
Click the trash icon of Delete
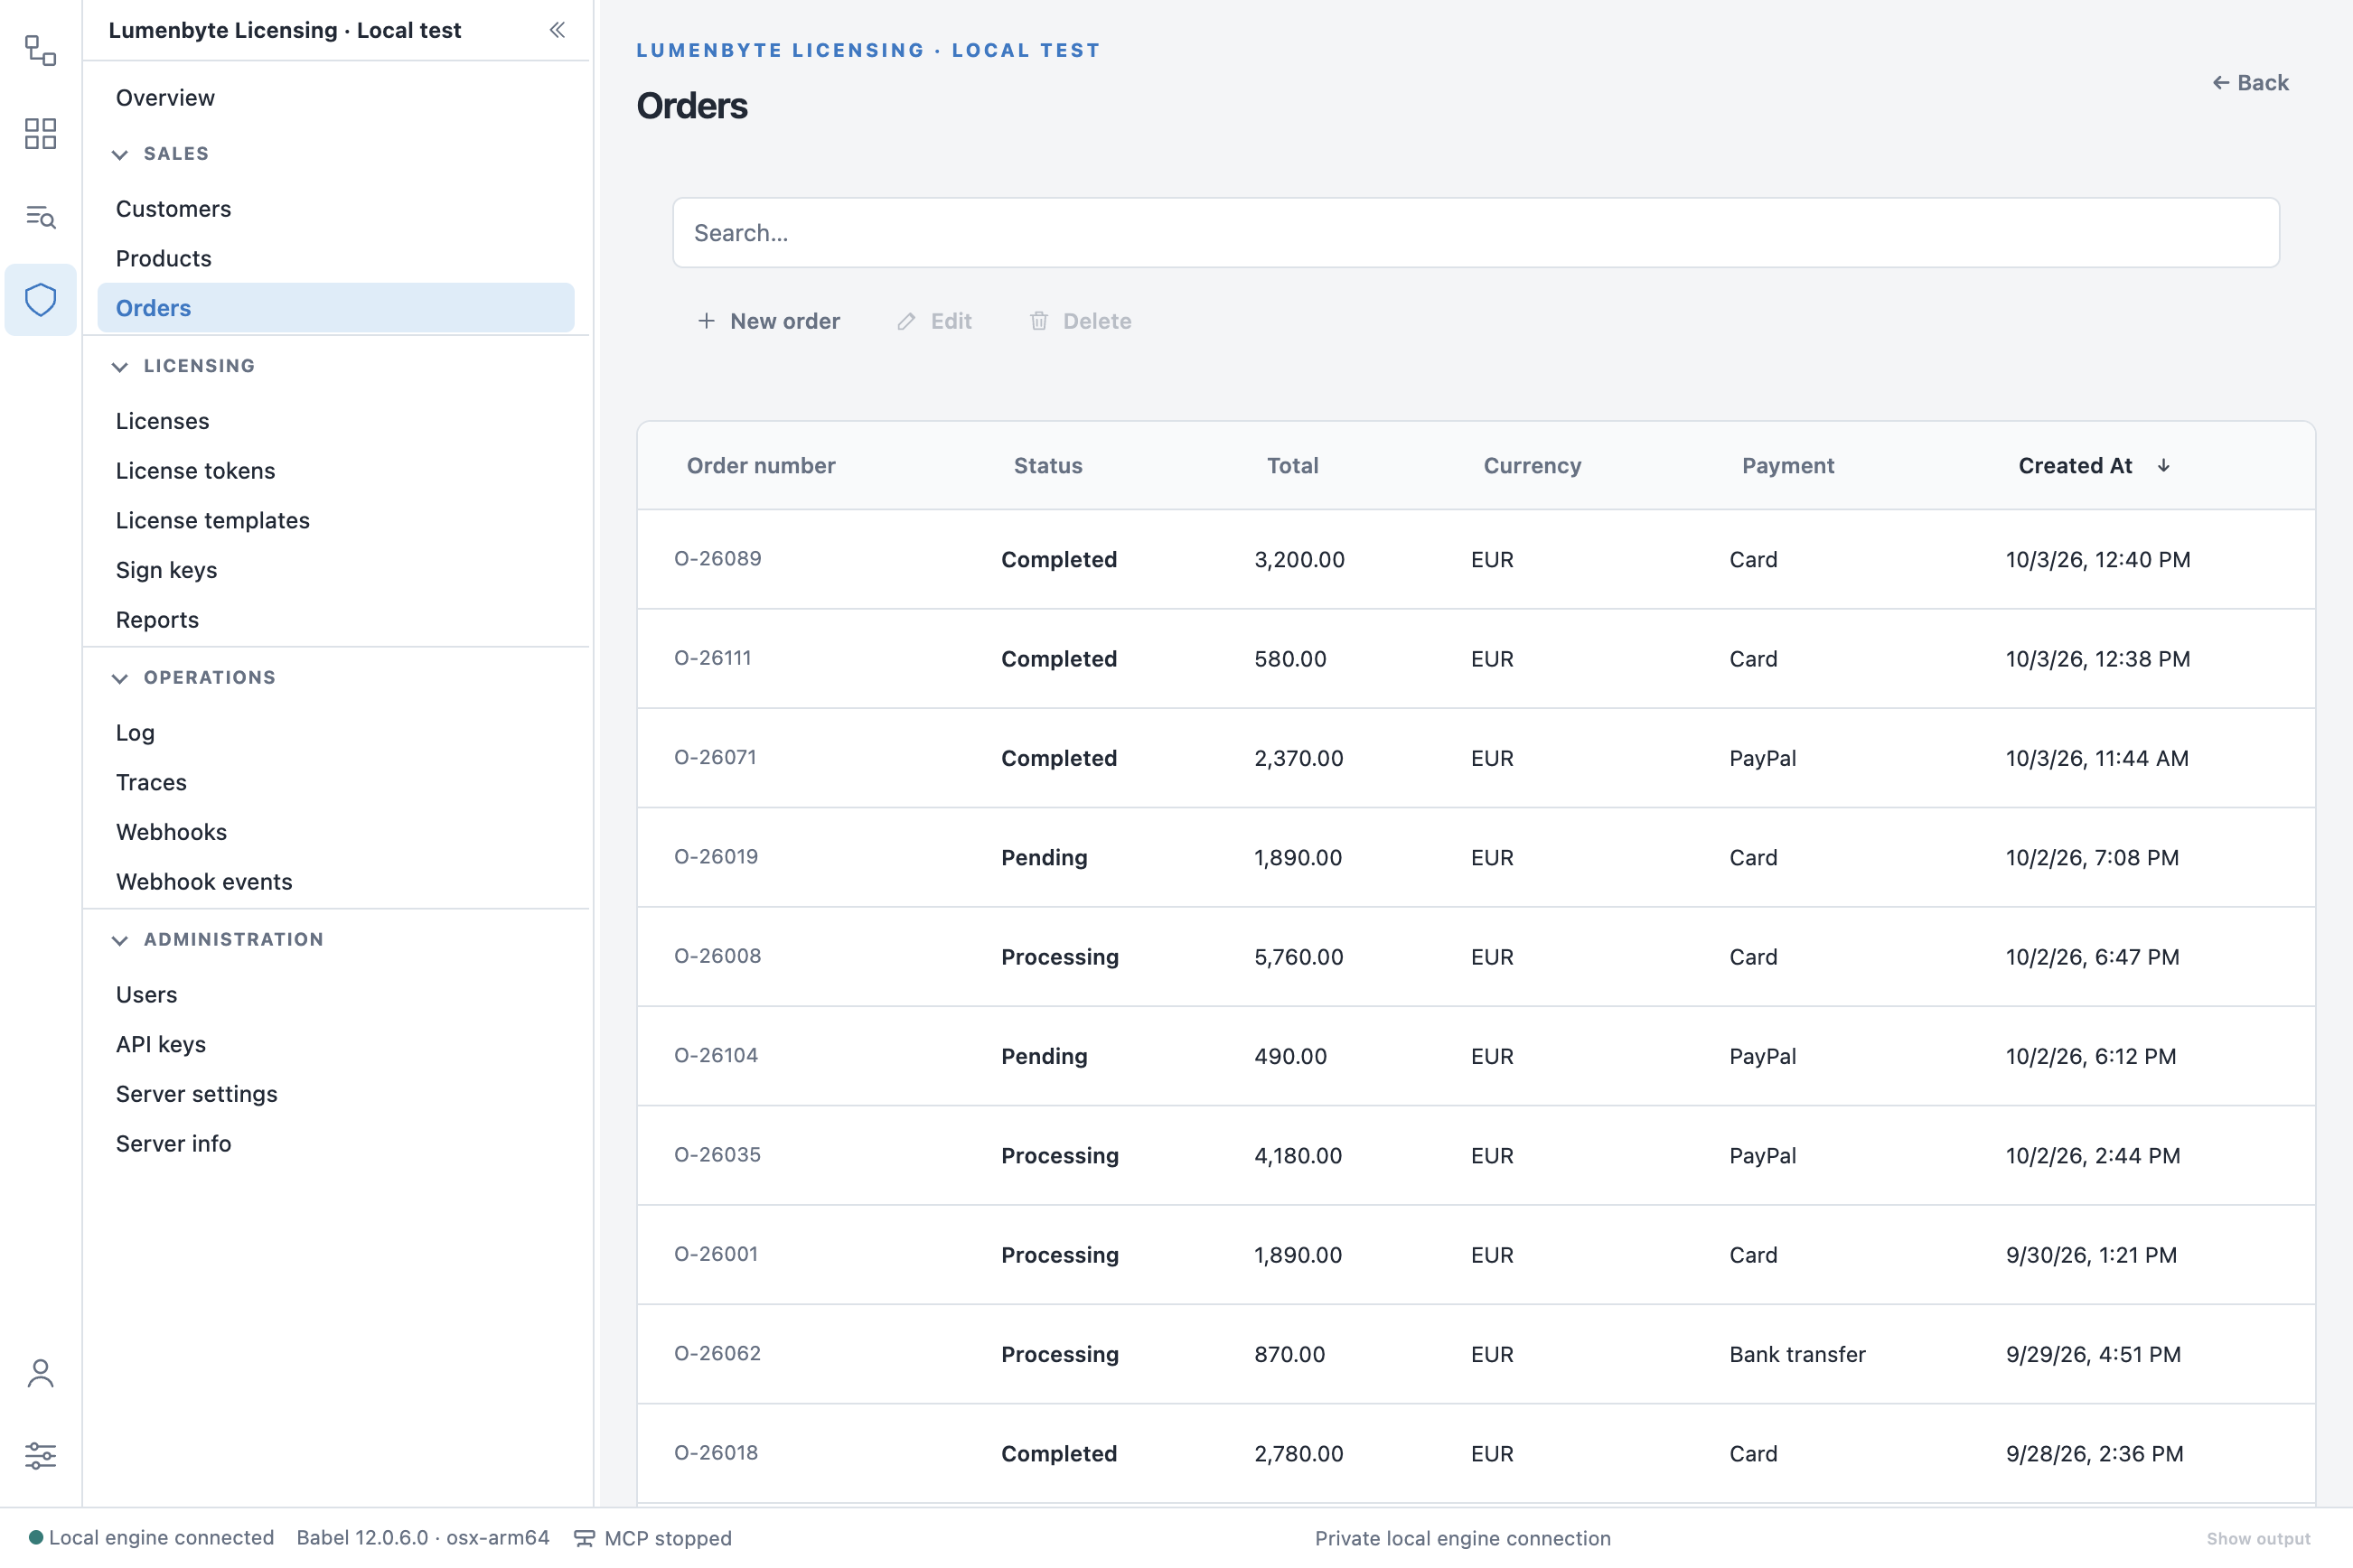(1039, 321)
